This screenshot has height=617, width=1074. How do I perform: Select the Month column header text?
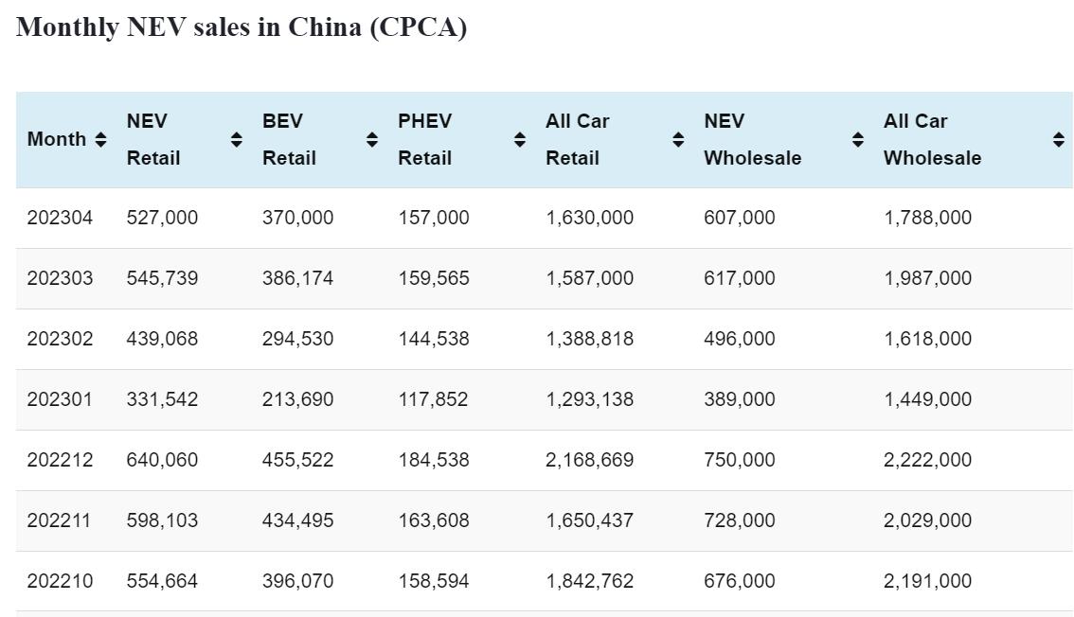click(x=57, y=139)
